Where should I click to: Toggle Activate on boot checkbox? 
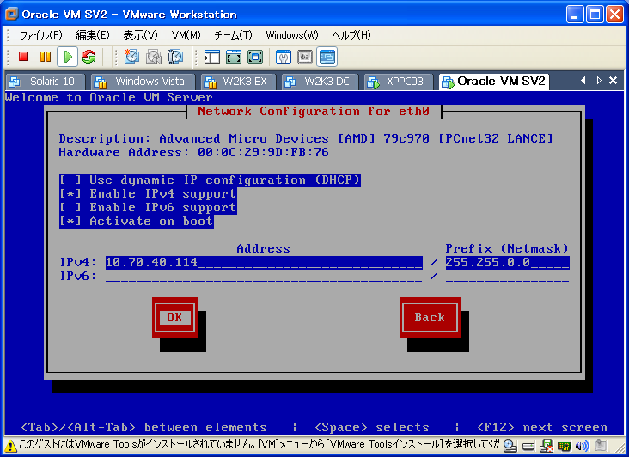[x=137, y=222]
